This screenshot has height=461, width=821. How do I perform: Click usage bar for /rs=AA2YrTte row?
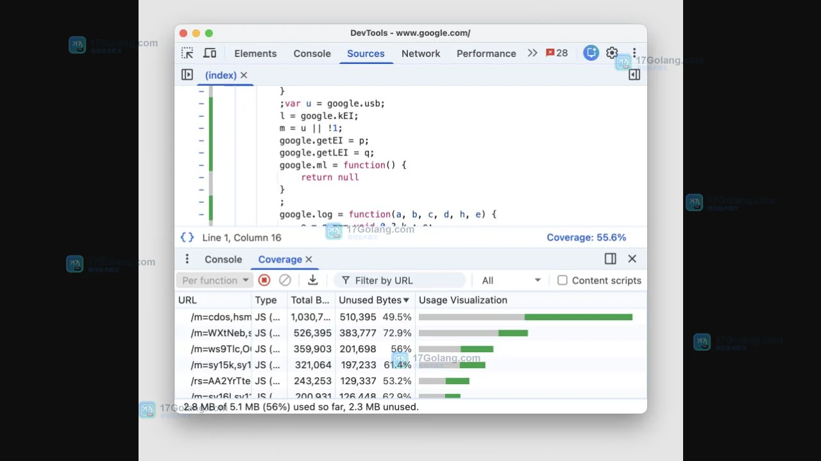[x=444, y=381]
